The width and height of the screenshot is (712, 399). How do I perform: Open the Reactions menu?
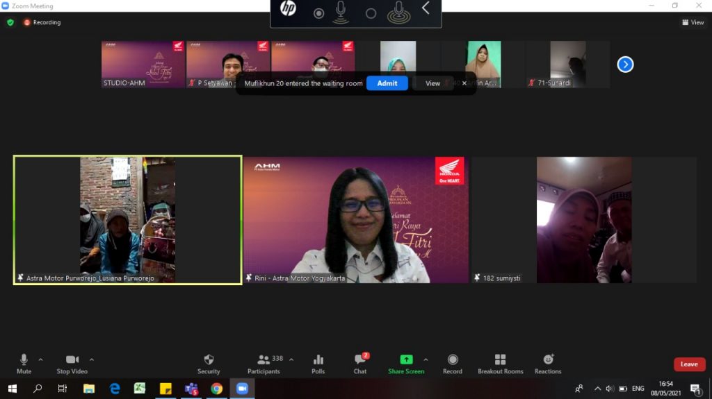[x=548, y=360]
